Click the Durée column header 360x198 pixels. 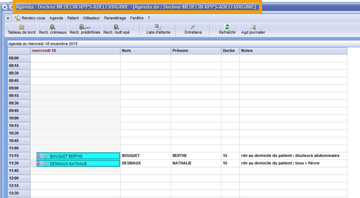coord(230,51)
